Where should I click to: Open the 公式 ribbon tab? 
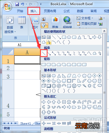[67, 11]
